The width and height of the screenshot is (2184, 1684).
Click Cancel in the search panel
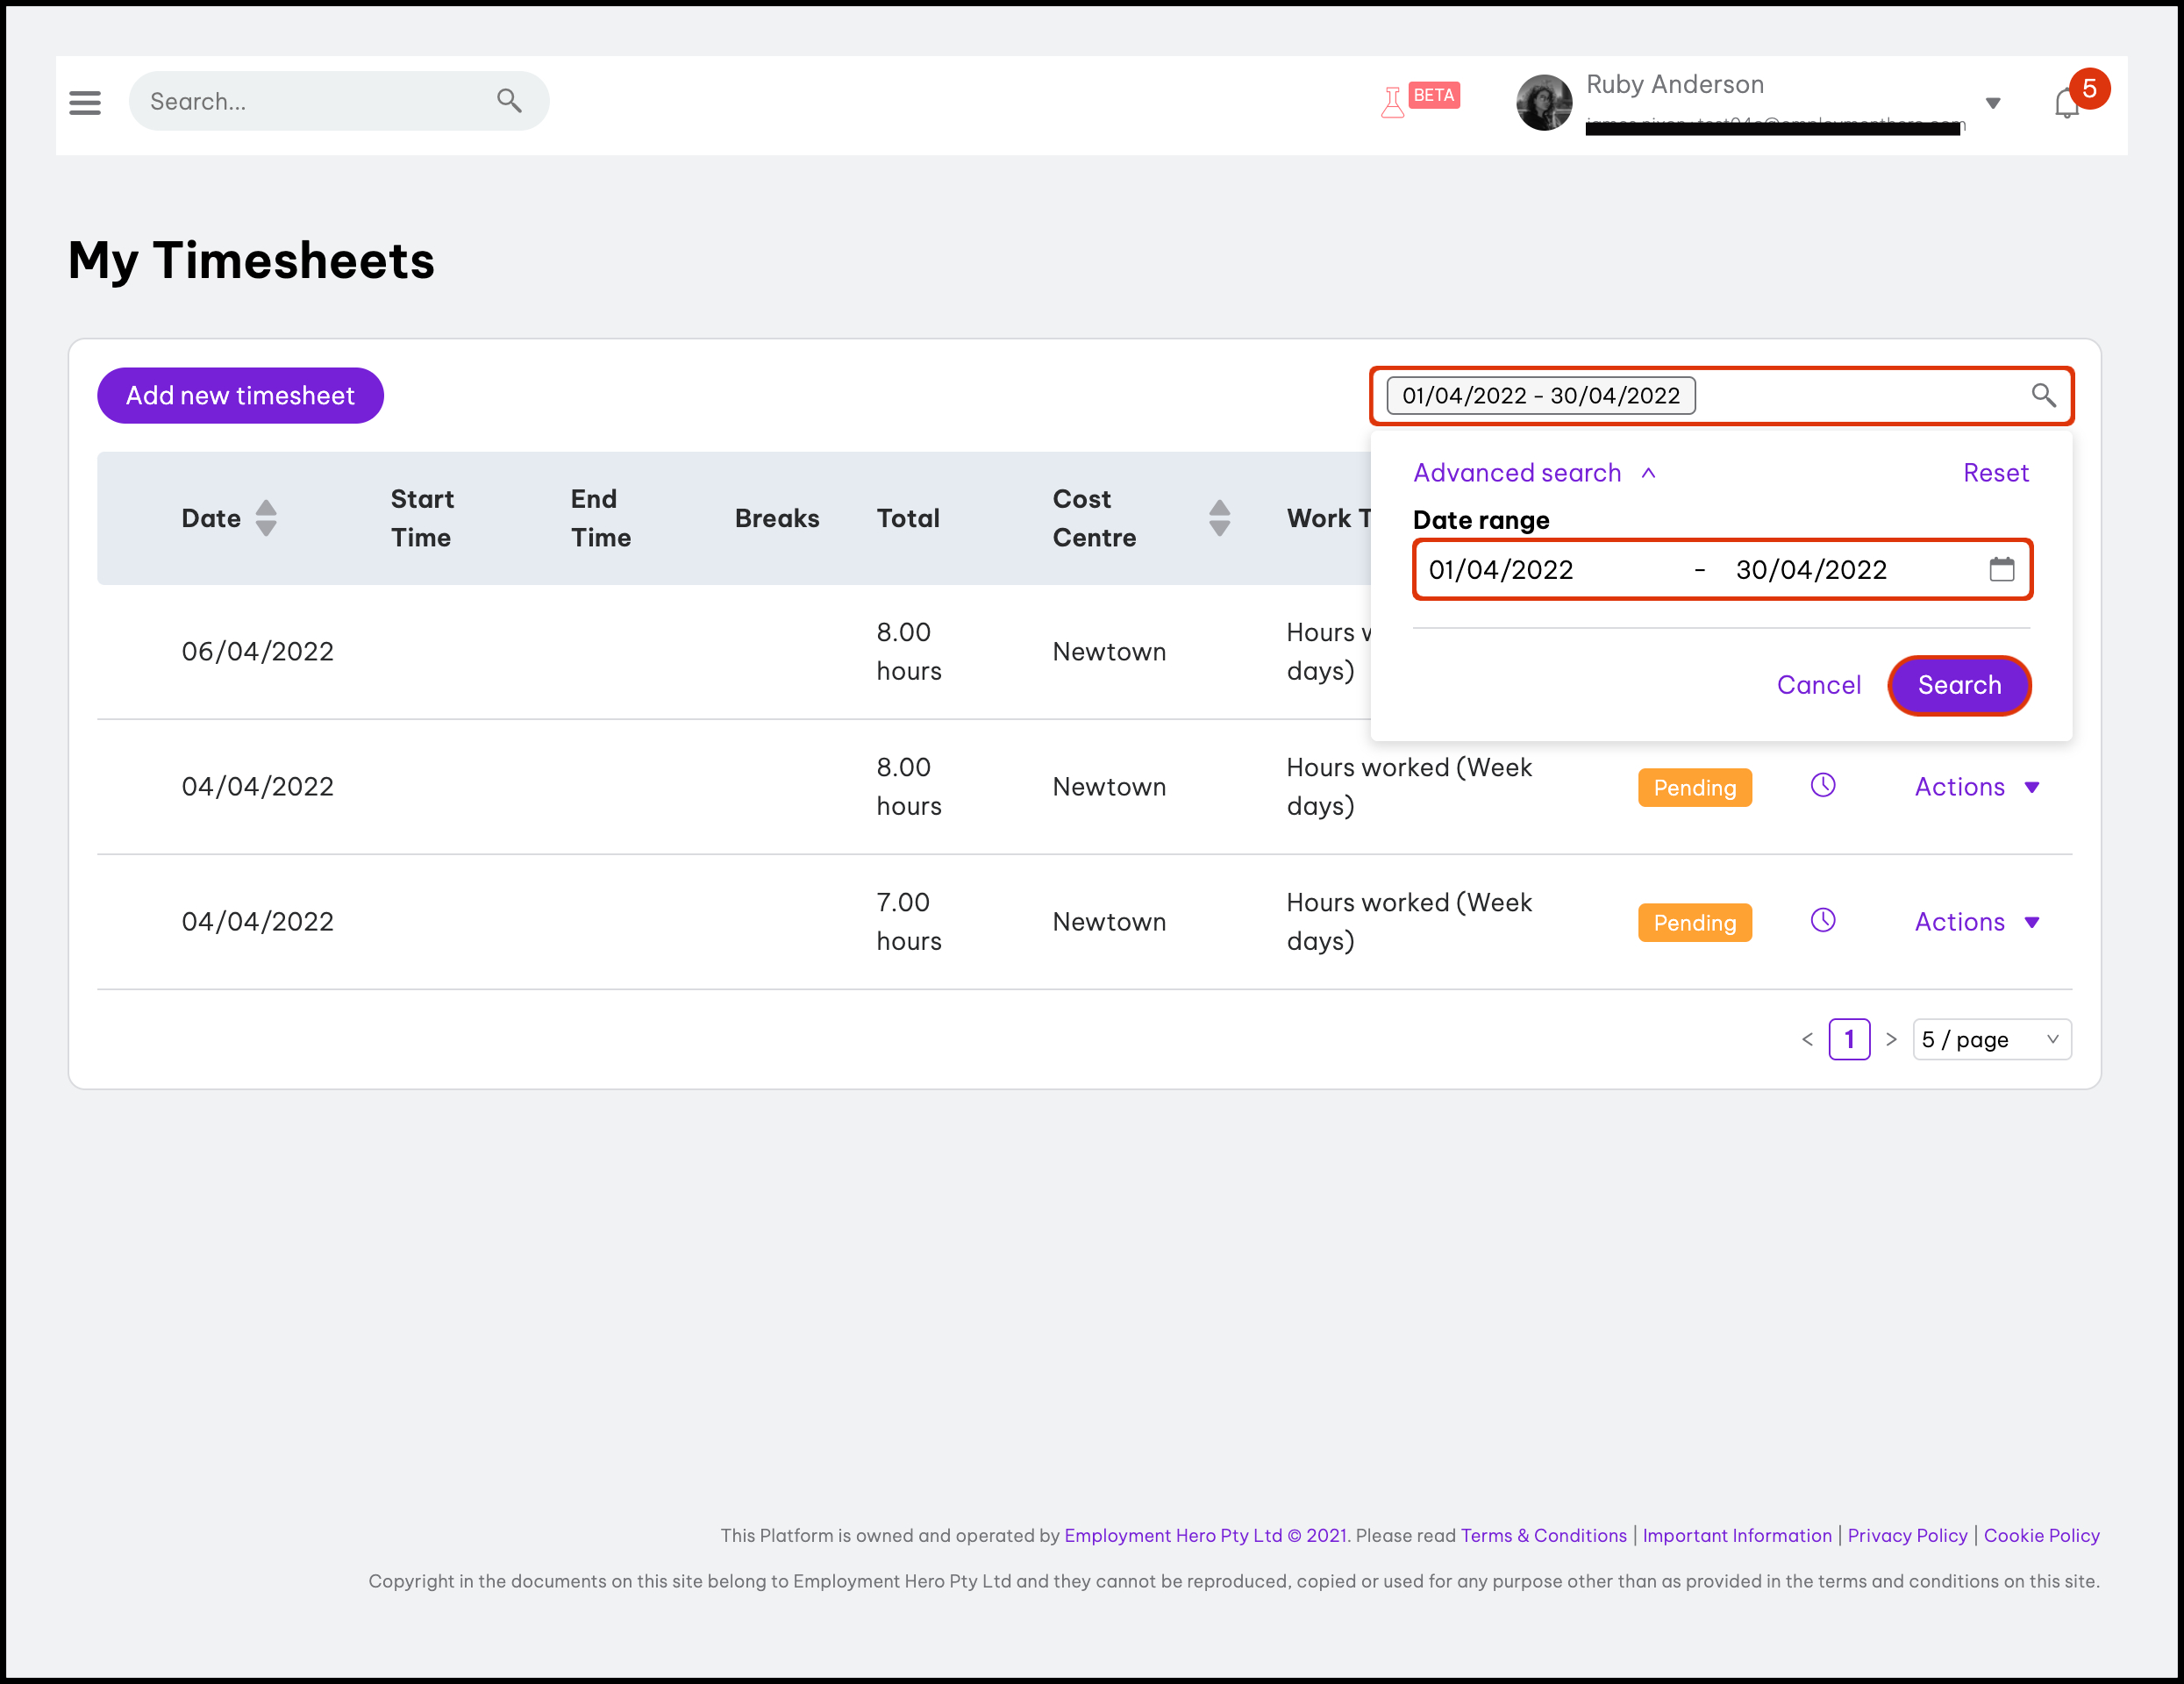coord(1818,685)
